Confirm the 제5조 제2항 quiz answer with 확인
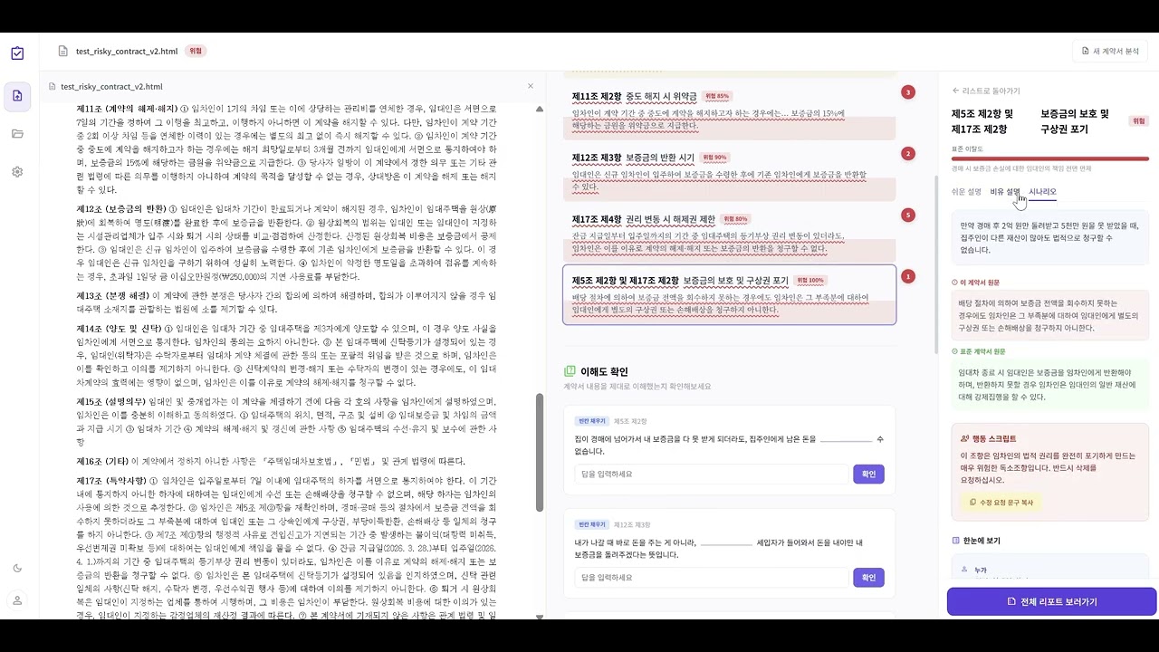The image size is (1159, 652). 868,475
